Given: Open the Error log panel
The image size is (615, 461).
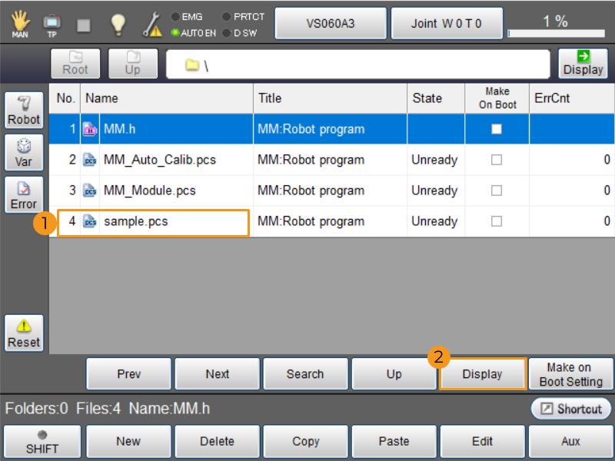Looking at the screenshot, I should [x=24, y=195].
